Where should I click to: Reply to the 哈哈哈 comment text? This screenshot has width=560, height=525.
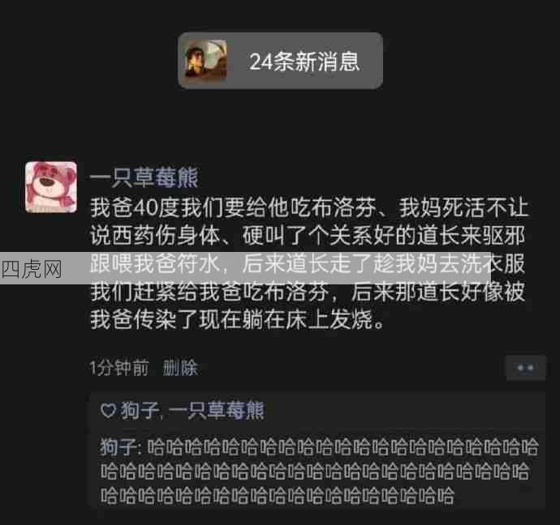click(x=319, y=472)
